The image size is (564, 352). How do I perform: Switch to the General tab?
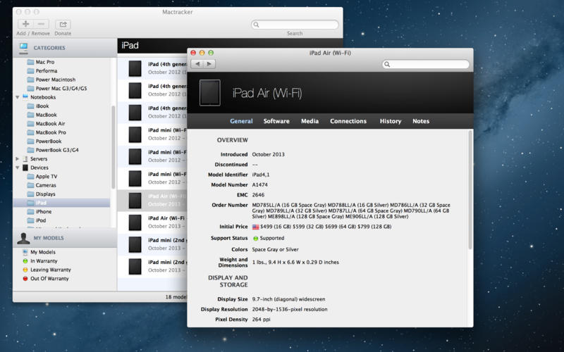241,121
